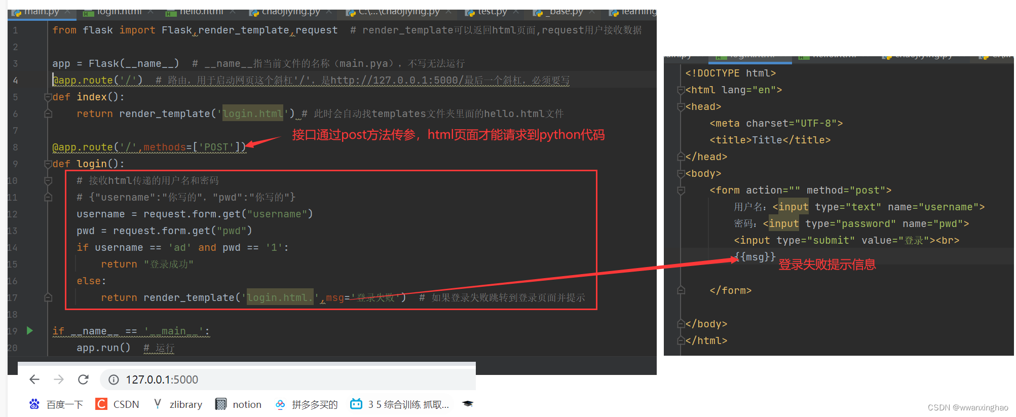Screen dimensions: 1016x417
Task: Click request.form.get("pwd") on line 13
Action: 182,231
